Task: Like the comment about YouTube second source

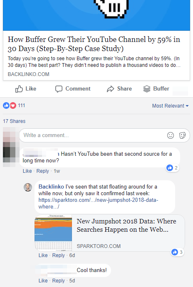Action: pos(27,171)
